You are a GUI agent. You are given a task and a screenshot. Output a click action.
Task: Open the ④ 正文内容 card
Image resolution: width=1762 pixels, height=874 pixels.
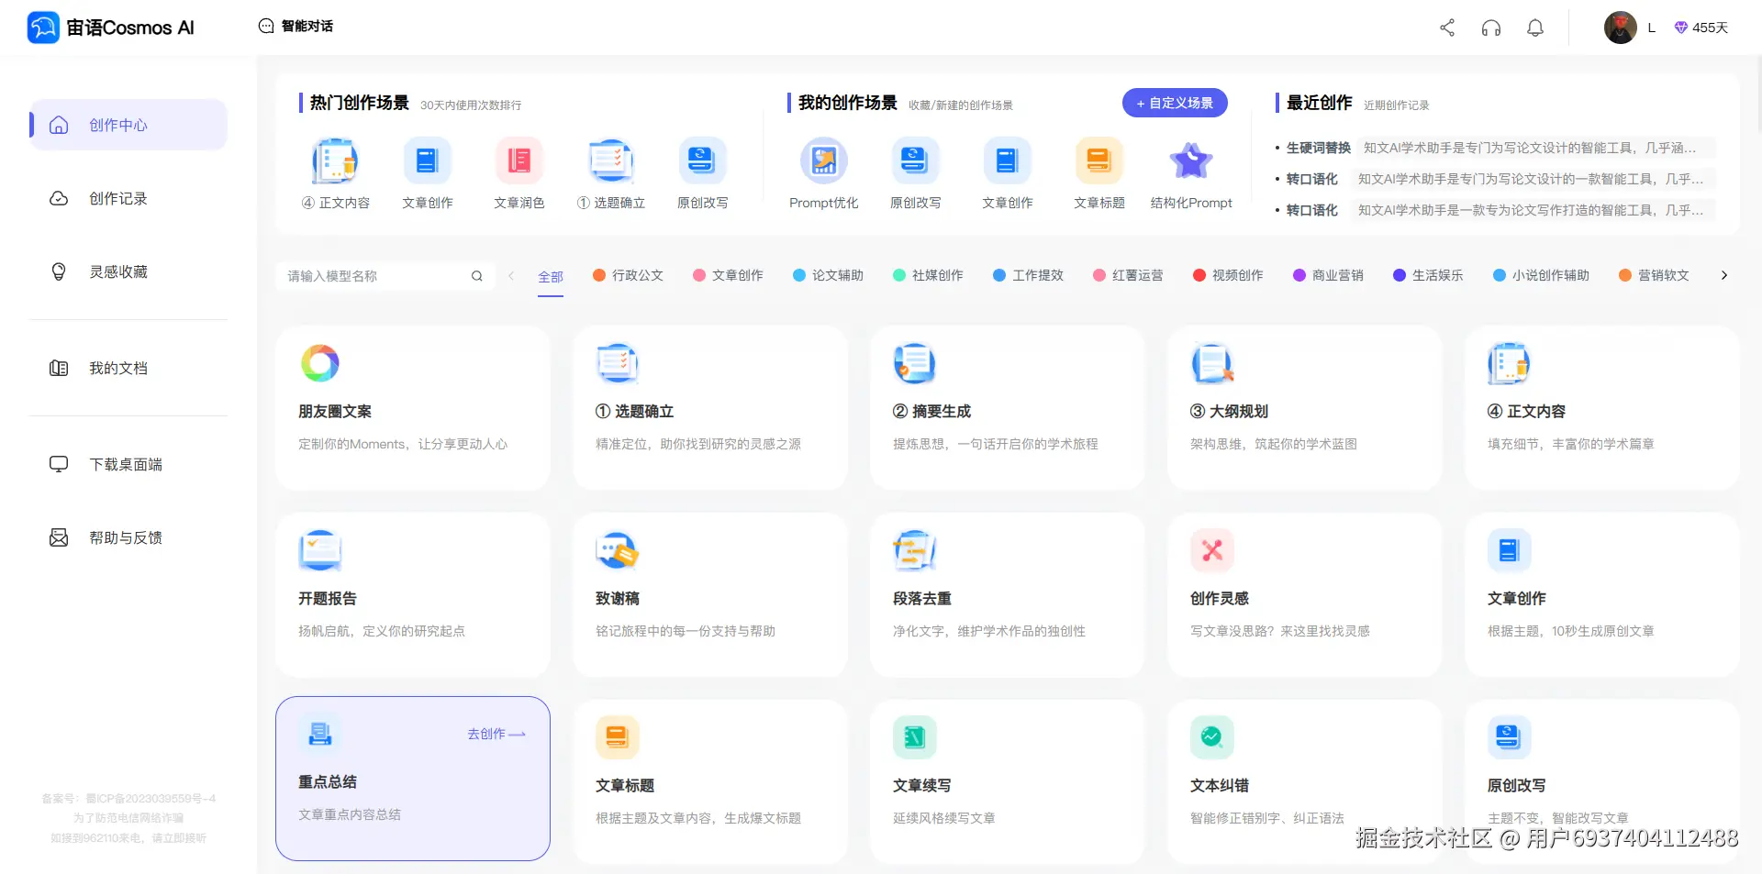(x=1602, y=408)
